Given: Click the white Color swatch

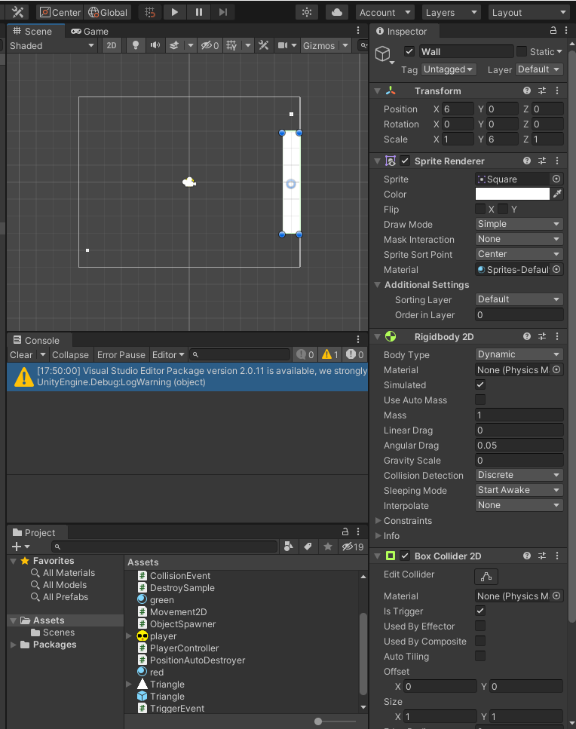Looking at the screenshot, I should coord(513,194).
